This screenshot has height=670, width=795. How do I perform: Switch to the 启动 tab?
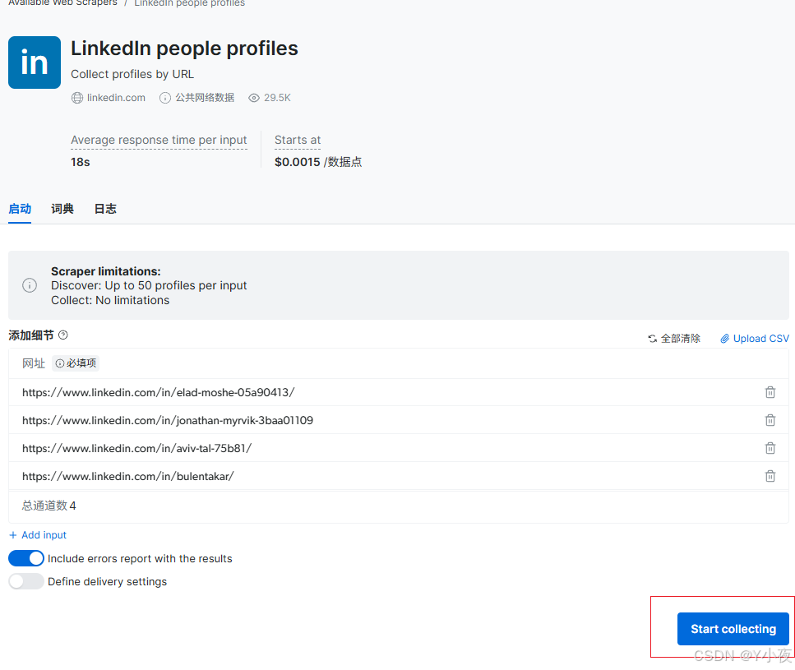tap(20, 209)
